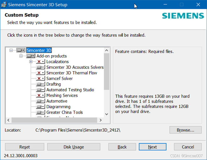Select Add-on products in the tree

tap(52, 56)
